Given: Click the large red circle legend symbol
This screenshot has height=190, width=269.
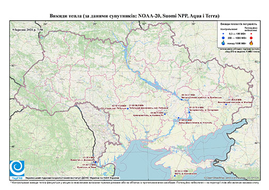Looking at the screenshot, I should point(251,38).
